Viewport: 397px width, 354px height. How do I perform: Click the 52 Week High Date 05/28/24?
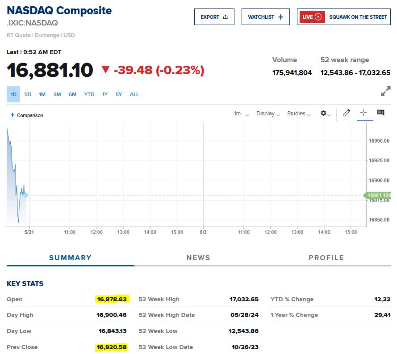[x=245, y=315]
